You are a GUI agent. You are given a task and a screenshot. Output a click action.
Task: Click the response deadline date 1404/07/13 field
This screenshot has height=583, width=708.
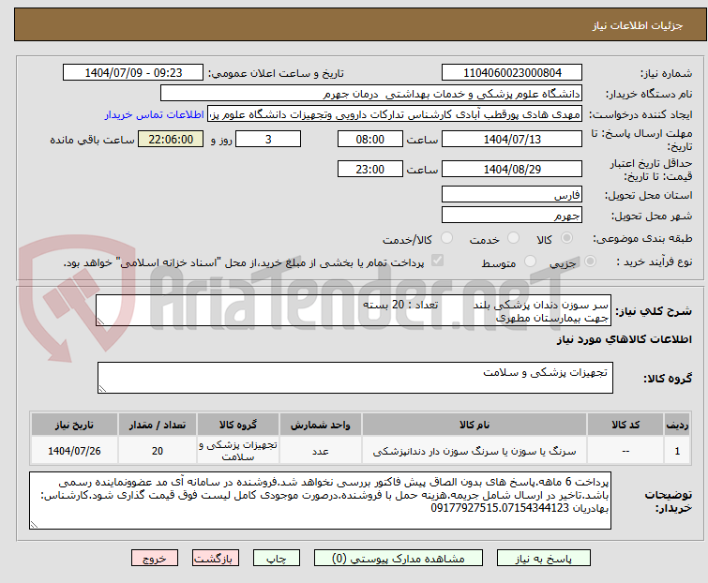click(x=512, y=139)
